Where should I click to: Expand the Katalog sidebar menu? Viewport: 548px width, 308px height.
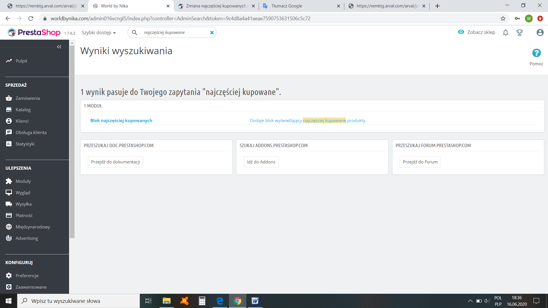tap(23, 110)
